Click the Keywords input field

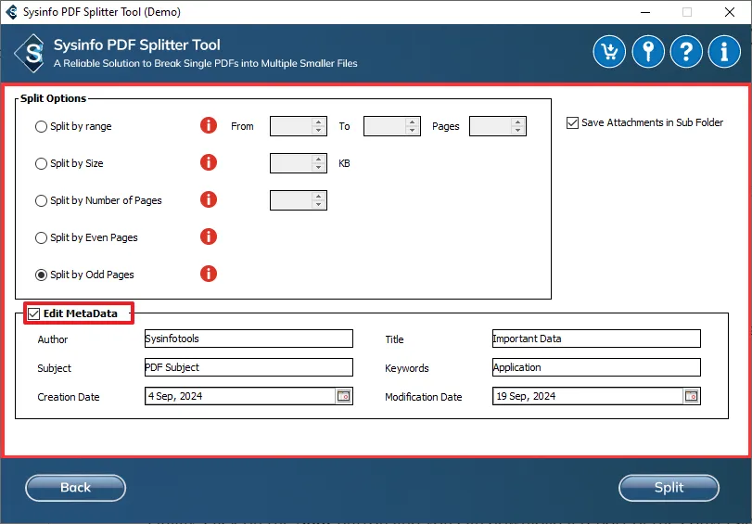pyautogui.click(x=595, y=367)
